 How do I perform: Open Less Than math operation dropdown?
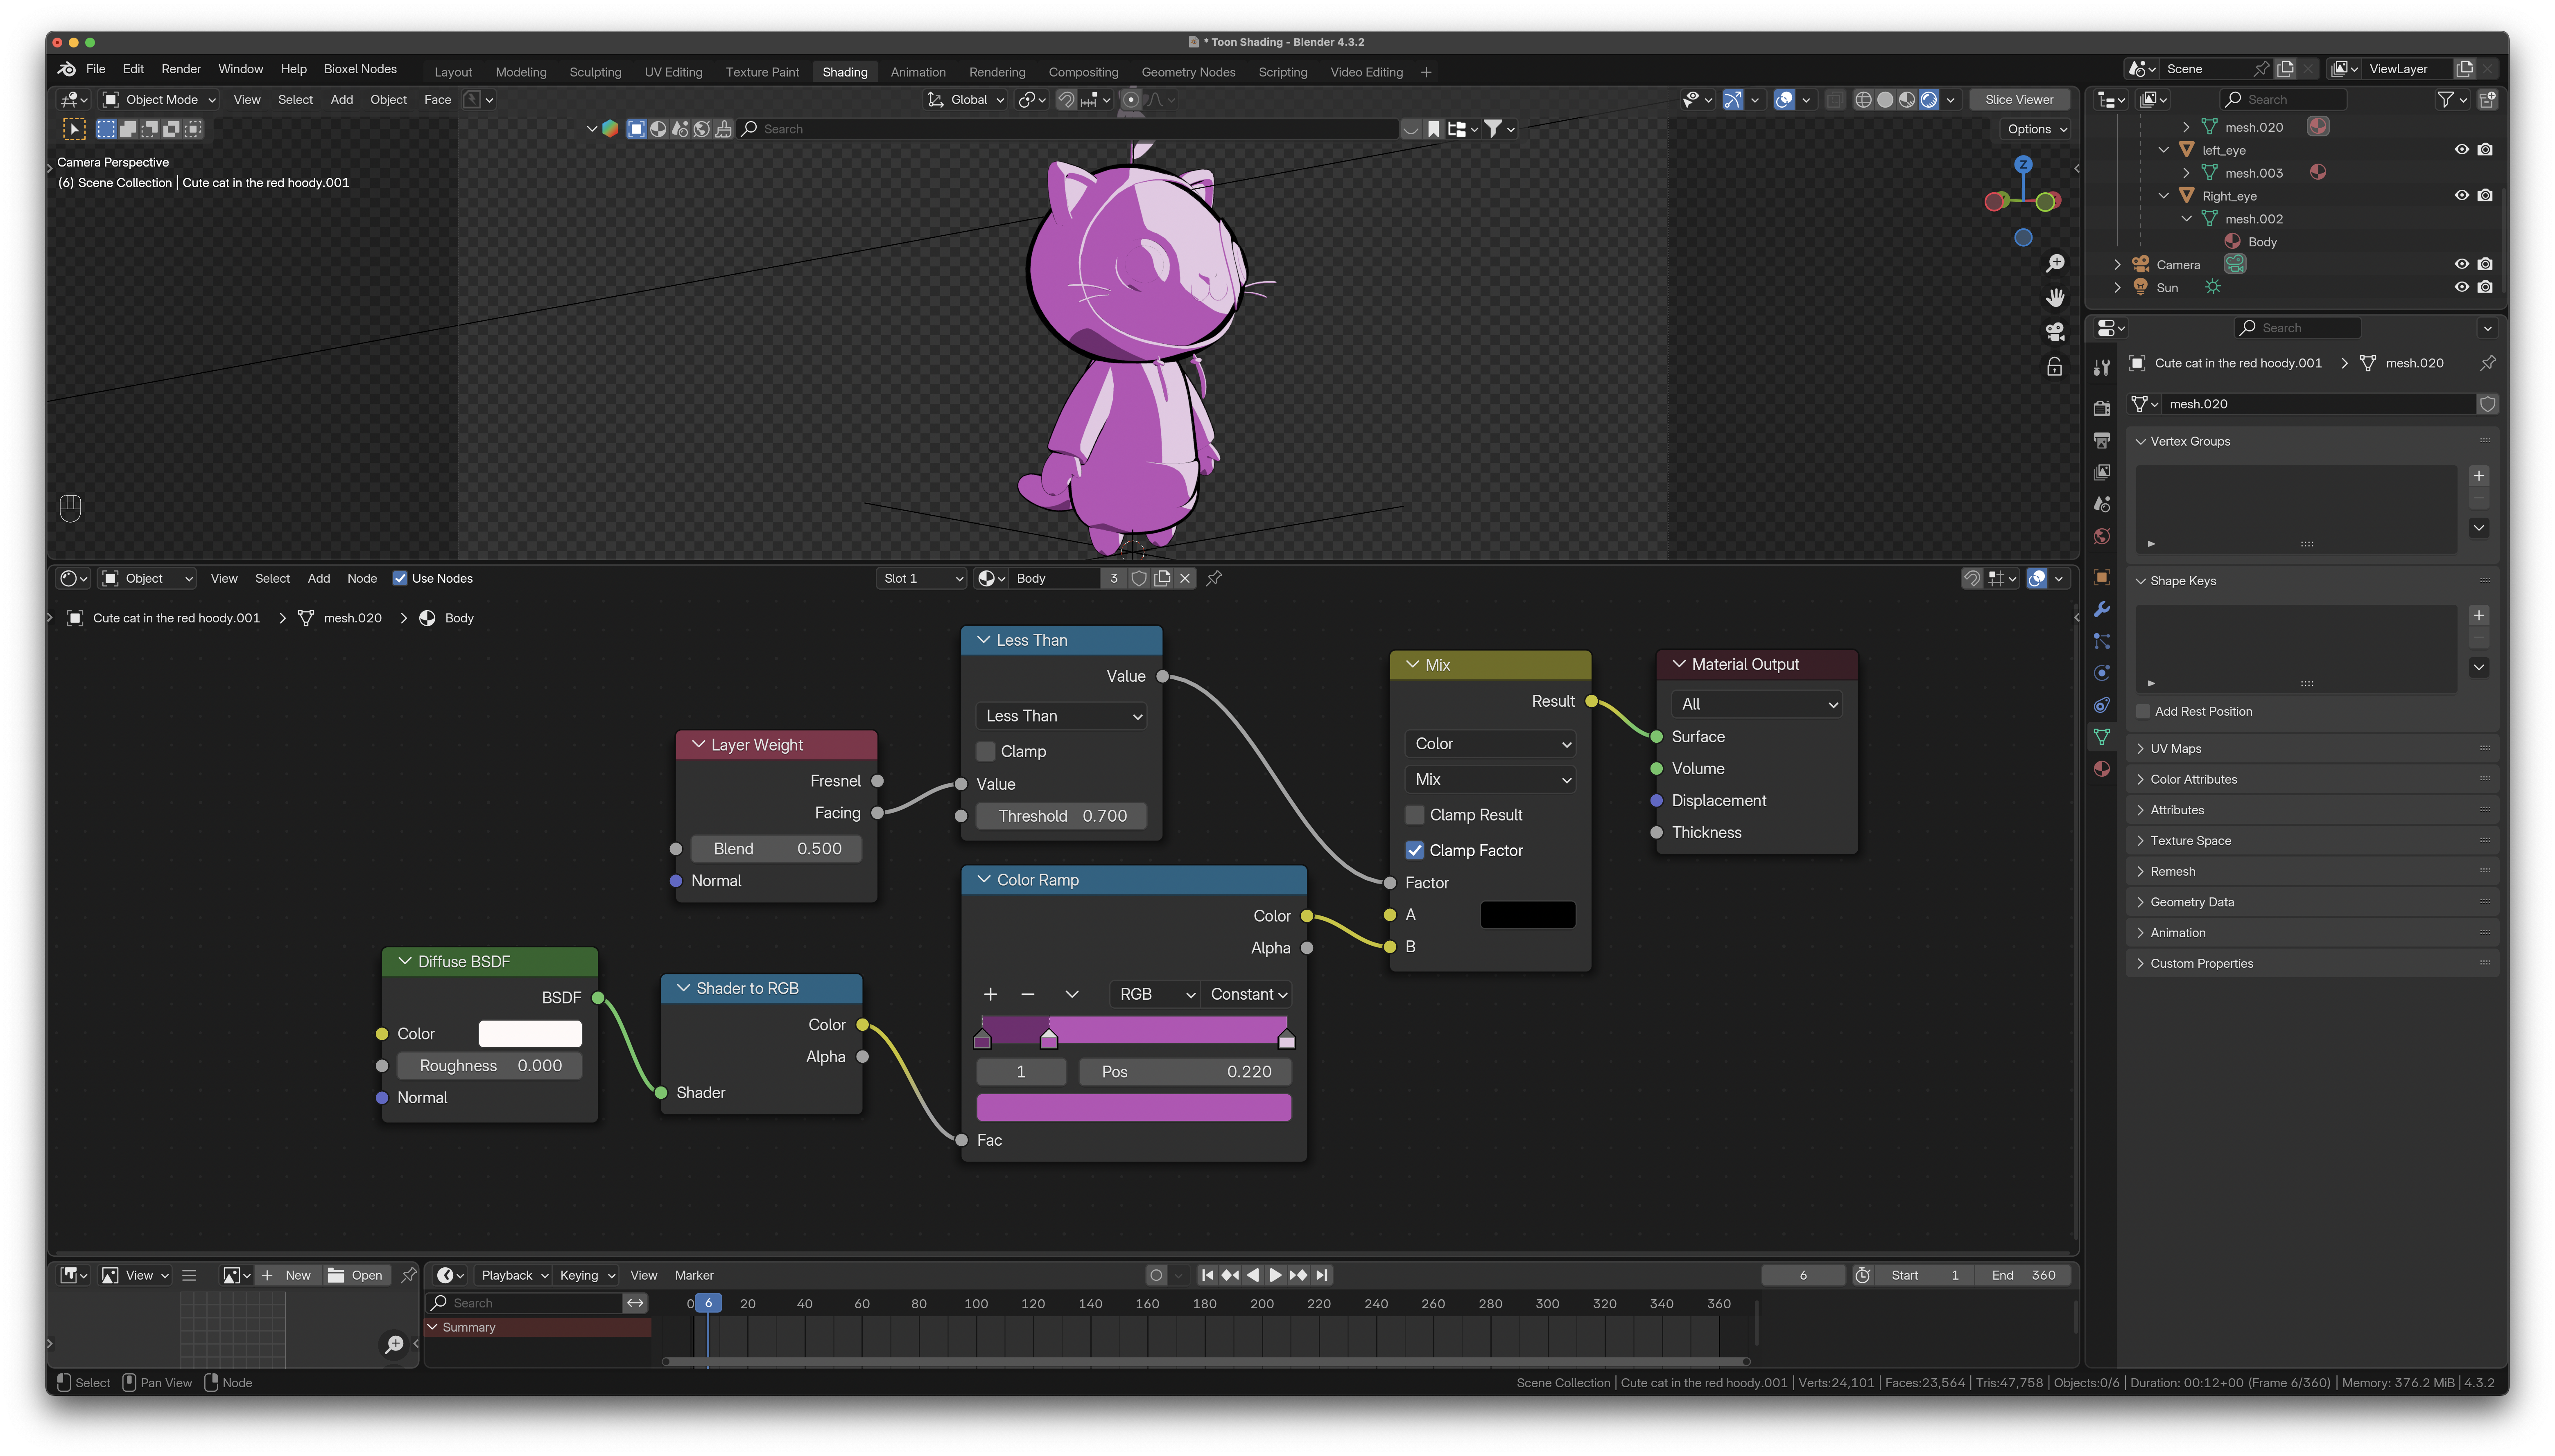(1061, 716)
